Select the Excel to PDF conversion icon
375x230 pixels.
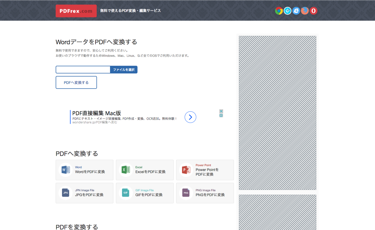click(x=126, y=170)
